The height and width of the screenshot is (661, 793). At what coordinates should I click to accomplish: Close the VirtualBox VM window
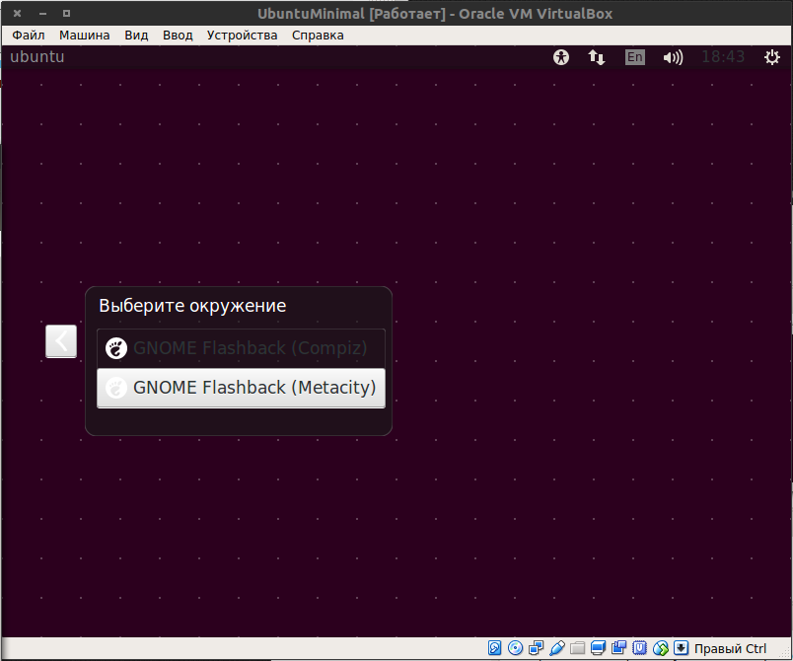pos(17,13)
